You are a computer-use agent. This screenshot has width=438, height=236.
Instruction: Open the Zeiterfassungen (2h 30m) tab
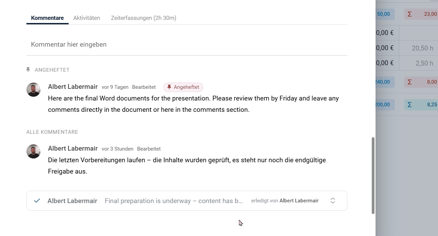pyautogui.click(x=143, y=18)
